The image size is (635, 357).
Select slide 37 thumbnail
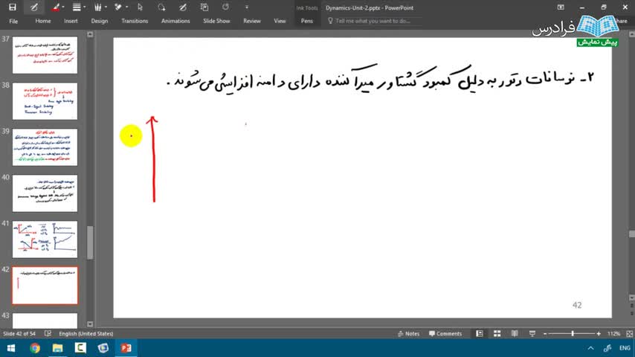tap(45, 55)
